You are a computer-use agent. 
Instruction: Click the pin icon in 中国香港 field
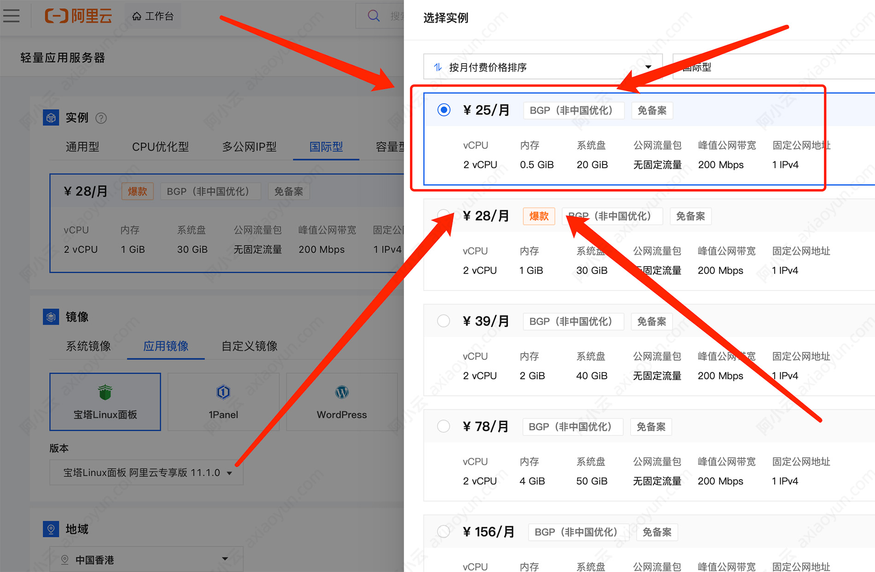point(65,560)
